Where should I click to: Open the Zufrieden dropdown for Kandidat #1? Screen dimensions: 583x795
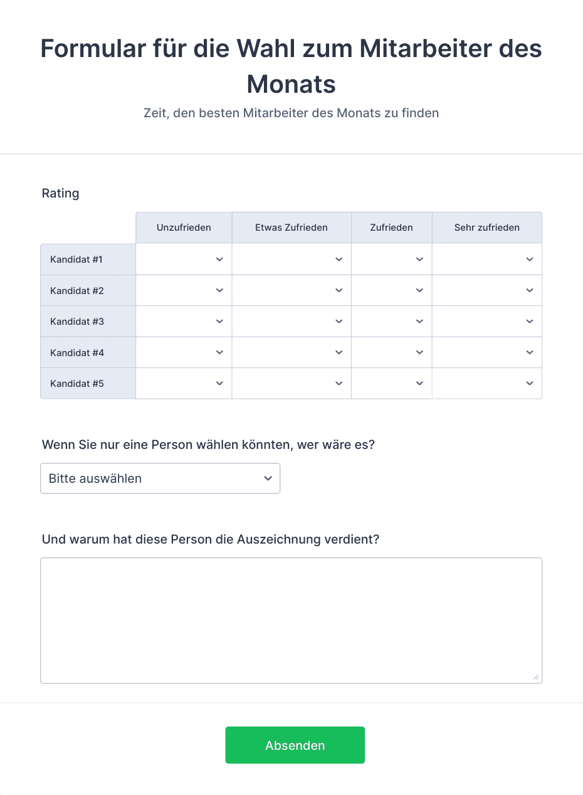coord(391,259)
